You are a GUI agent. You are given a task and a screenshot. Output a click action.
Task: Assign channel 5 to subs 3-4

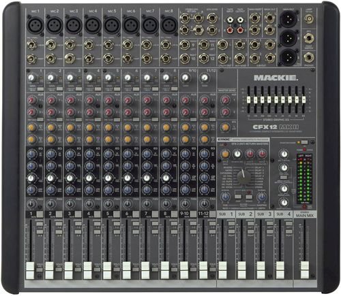[x=117, y=232]
